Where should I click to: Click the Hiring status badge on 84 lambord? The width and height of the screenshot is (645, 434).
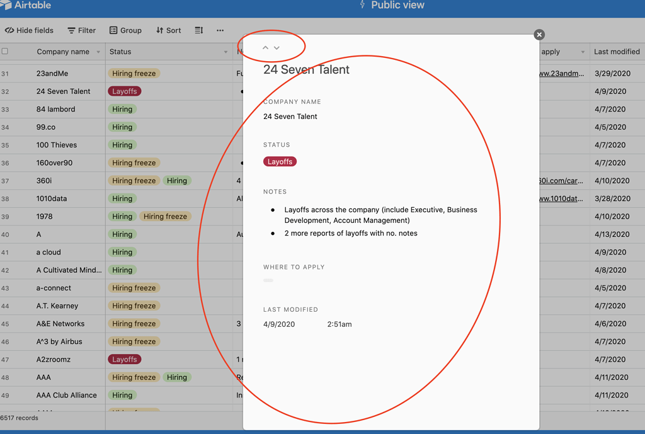(122, 109)
